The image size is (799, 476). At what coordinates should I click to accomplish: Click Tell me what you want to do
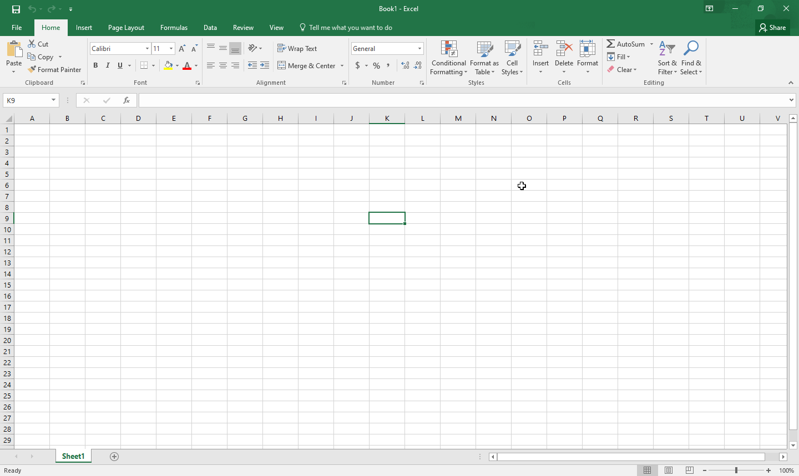click(x=346, y=27)
